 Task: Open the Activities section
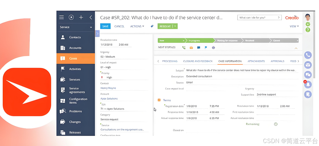(x=76, y=69)
